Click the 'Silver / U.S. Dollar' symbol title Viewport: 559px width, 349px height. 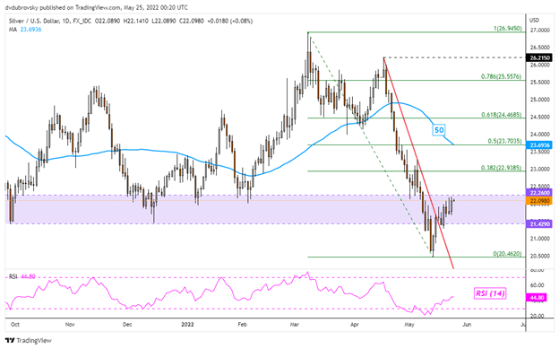click(34, 21)
